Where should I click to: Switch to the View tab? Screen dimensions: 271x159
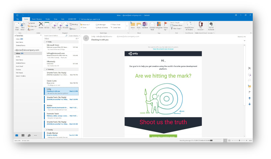click(55, 19)
